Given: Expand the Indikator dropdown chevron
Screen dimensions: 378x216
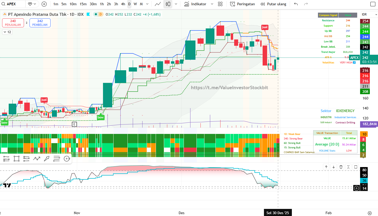Looking at the screenshot, I should point(212,4).
